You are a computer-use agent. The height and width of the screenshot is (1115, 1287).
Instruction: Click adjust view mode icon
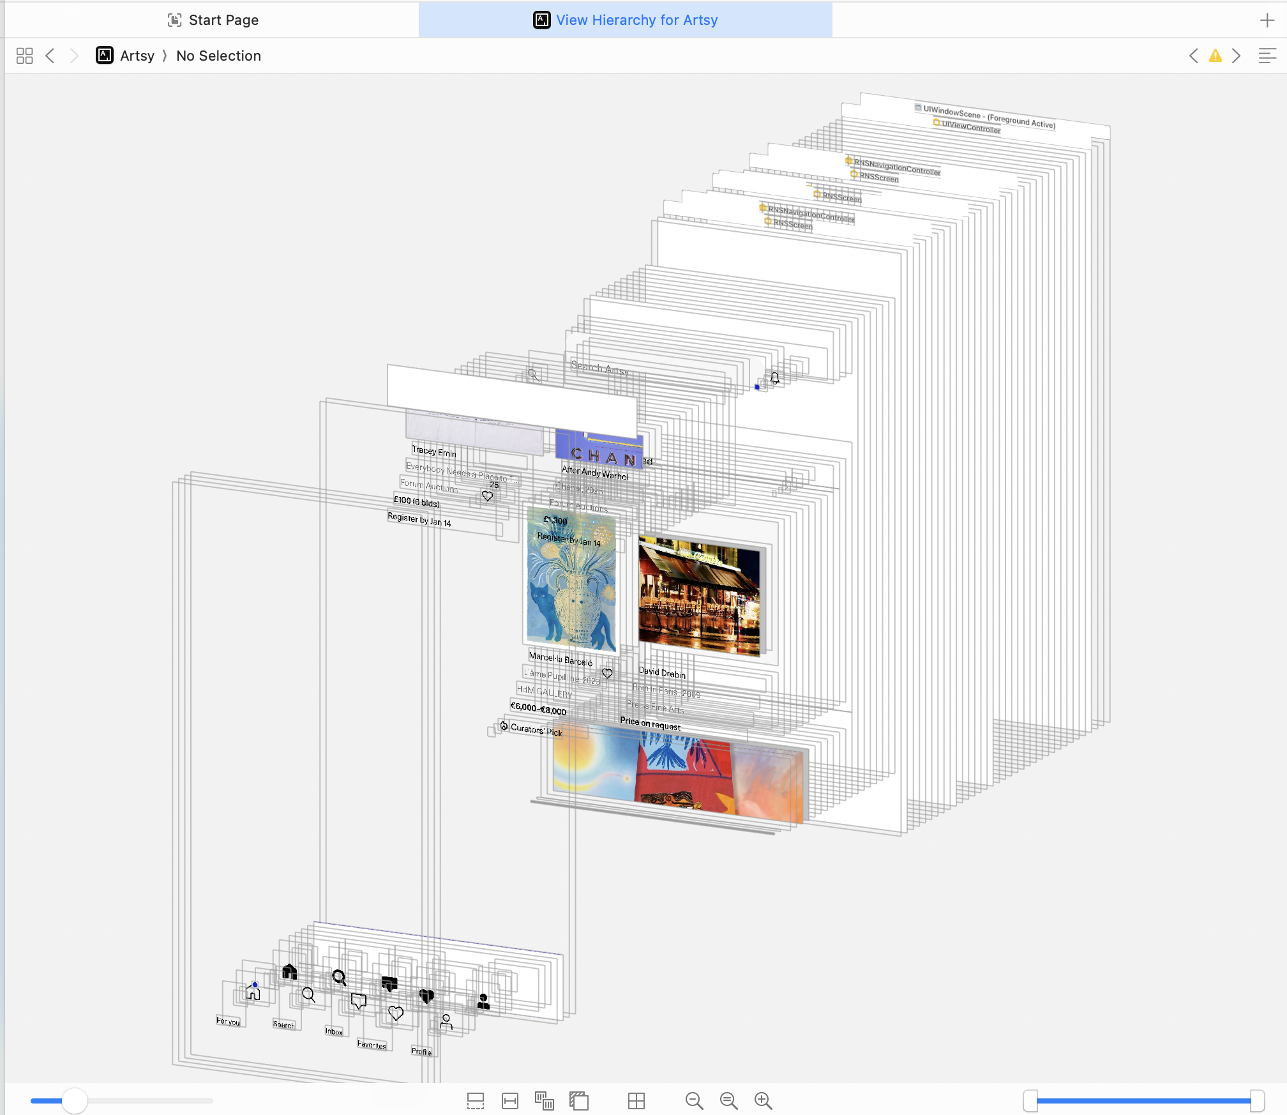click(x=544, y=1100)
